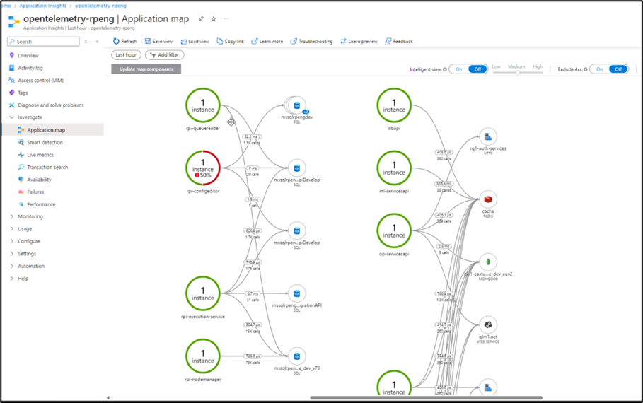Mark page as favorite with the star icon
Image resolution: width=643 pixels, height=403 pixels.
coord(214,19)
